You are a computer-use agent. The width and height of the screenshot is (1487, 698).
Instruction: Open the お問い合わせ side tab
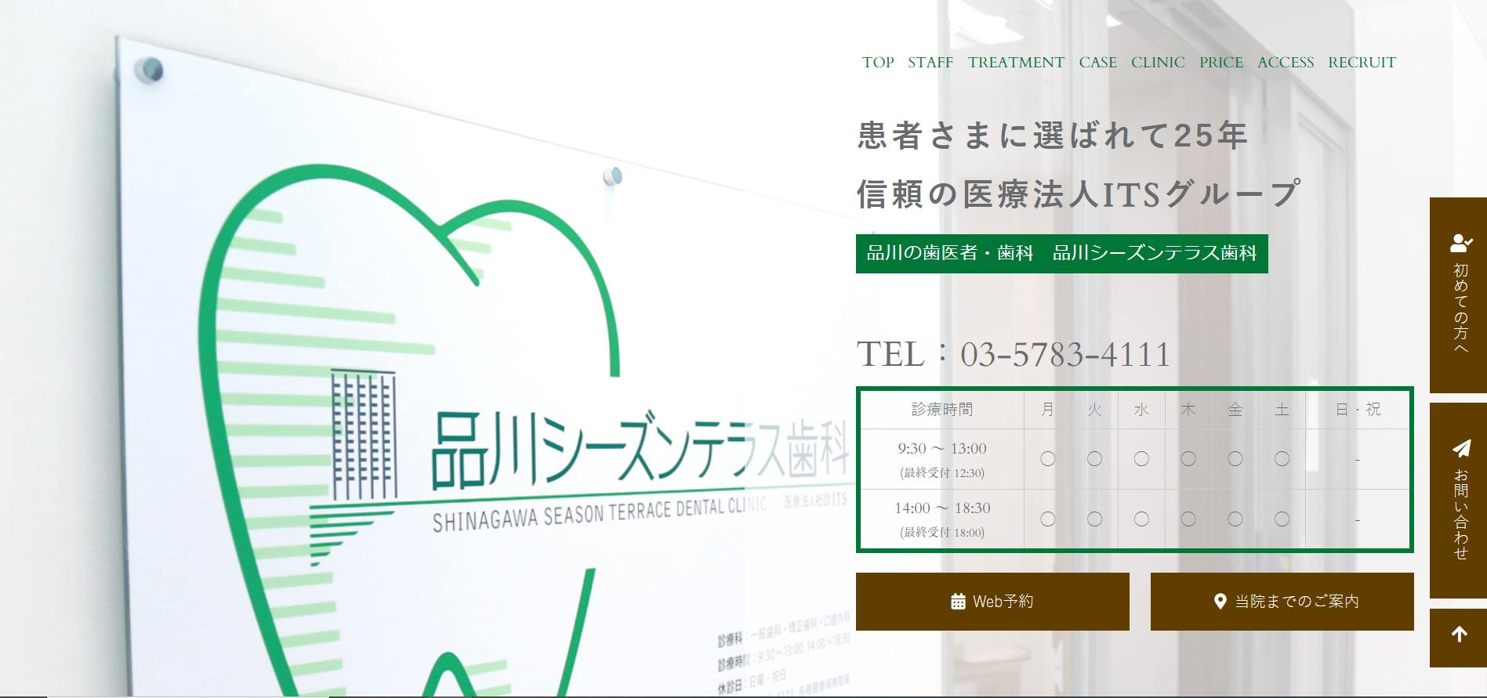1458,501
